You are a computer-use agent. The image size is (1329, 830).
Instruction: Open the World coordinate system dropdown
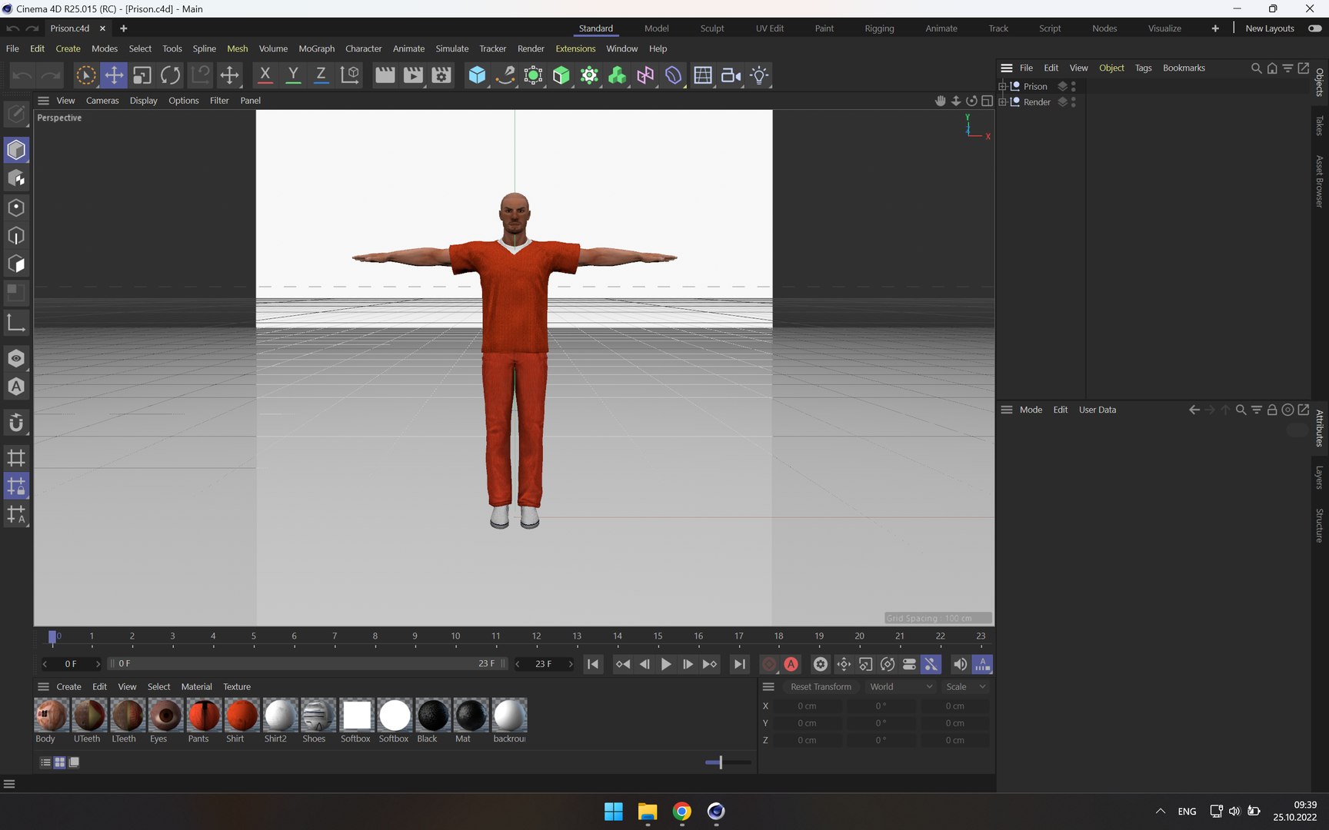point(901,687)
